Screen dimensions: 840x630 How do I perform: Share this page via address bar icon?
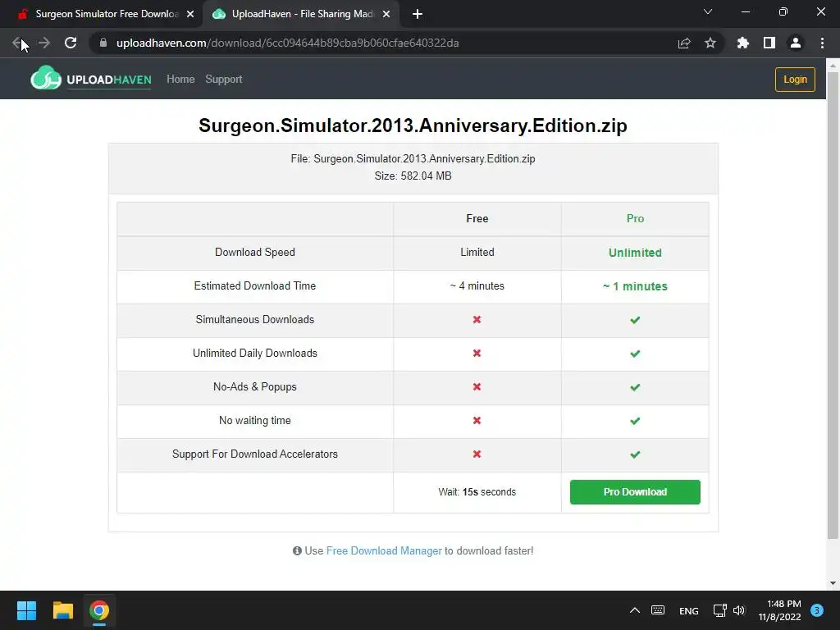pos(684,43)
